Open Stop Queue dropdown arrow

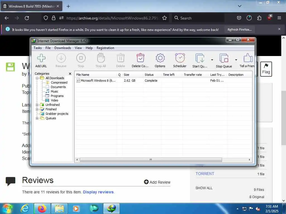coord(236,60)
